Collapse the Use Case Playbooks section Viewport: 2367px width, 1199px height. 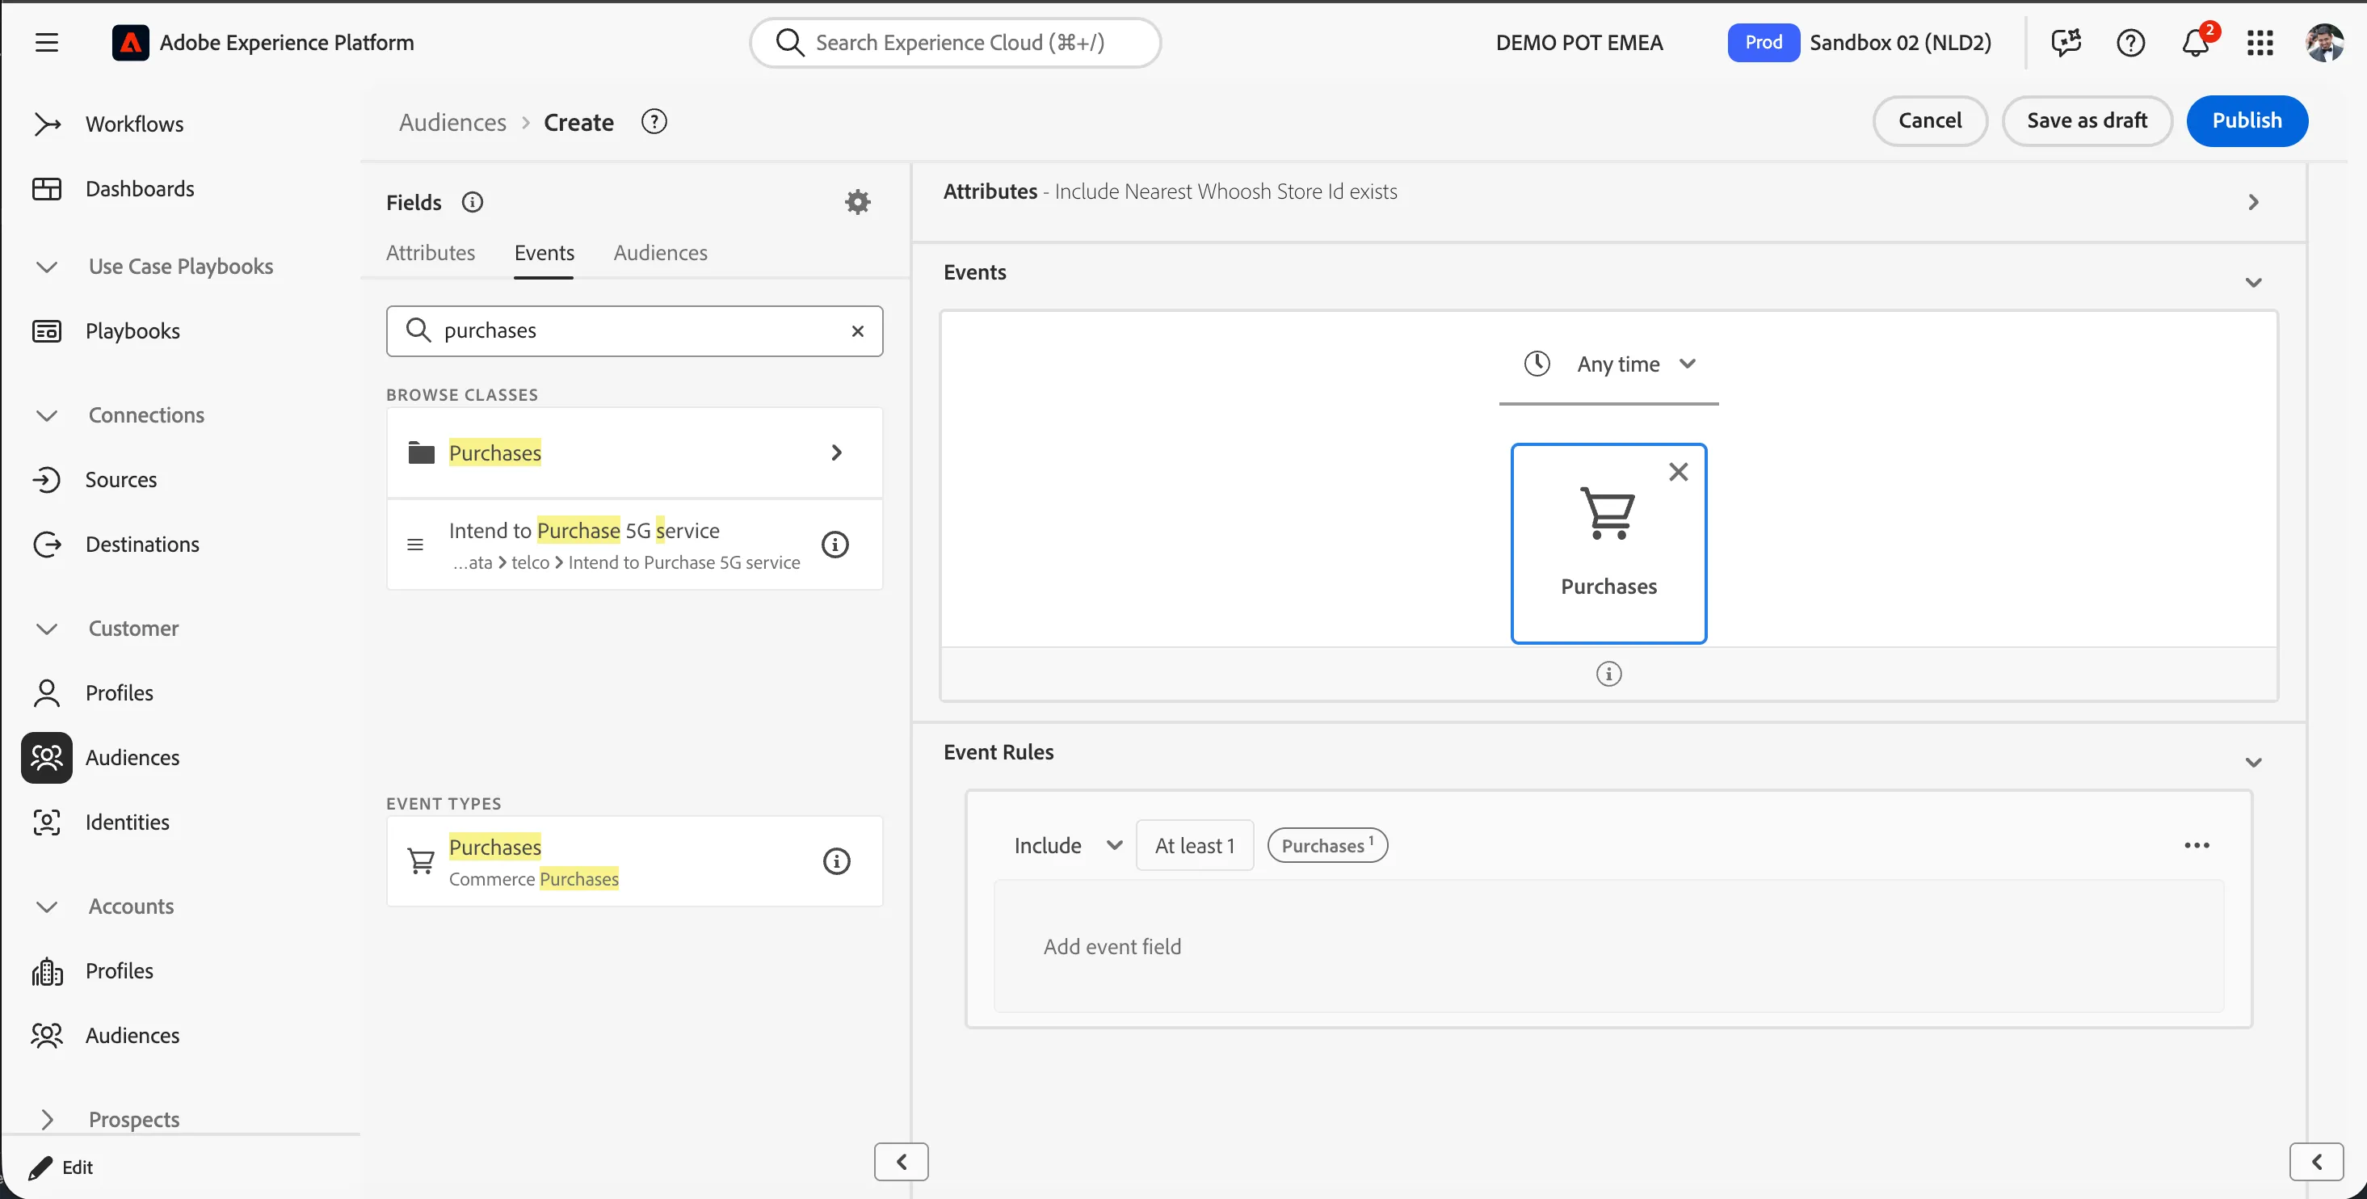pyautogui.click(x=46, y=267)
